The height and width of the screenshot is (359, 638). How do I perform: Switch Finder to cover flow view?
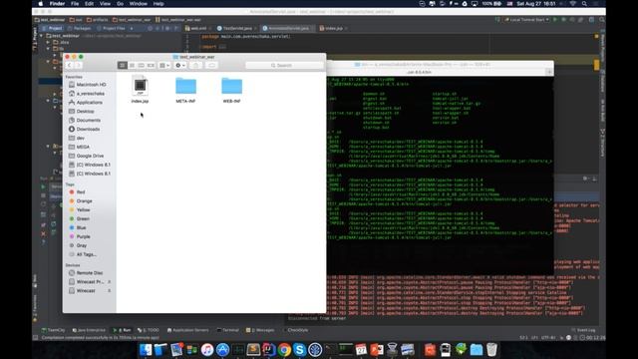[151, 65]
